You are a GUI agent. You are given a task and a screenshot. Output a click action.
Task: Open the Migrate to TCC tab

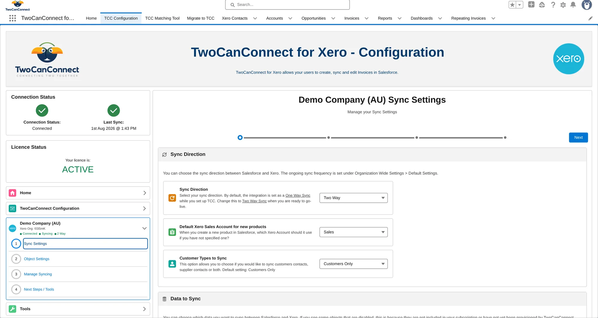click(201, 18)
